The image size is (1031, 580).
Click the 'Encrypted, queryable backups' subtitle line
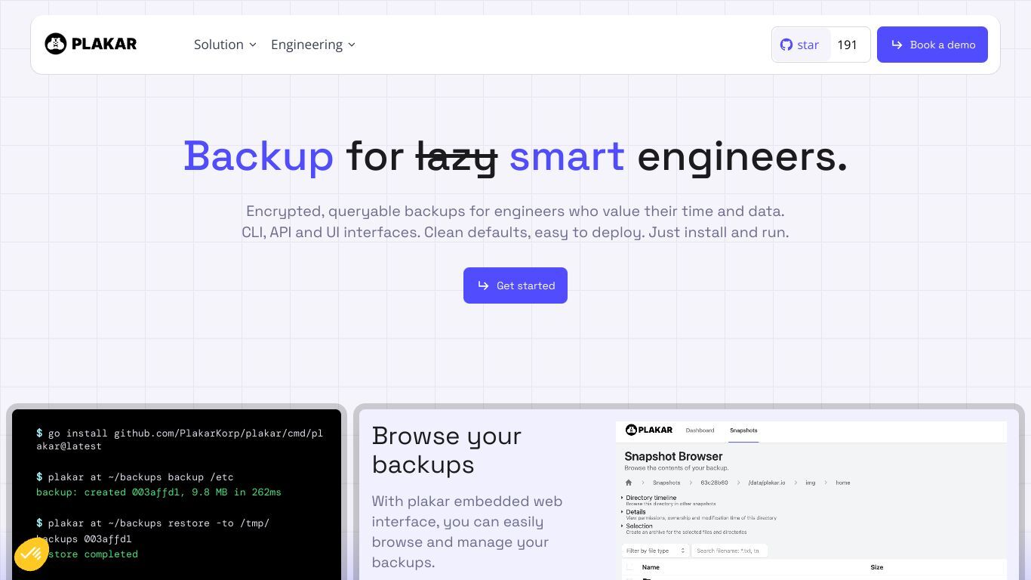(x=515, y=211)
